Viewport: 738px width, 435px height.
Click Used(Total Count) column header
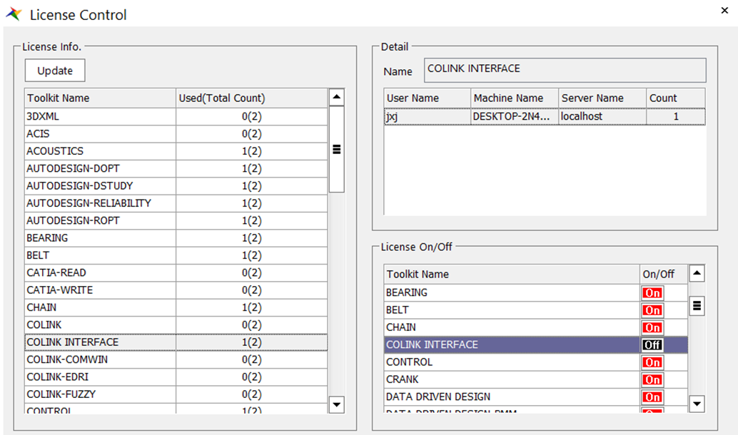[x=252, y=98]
